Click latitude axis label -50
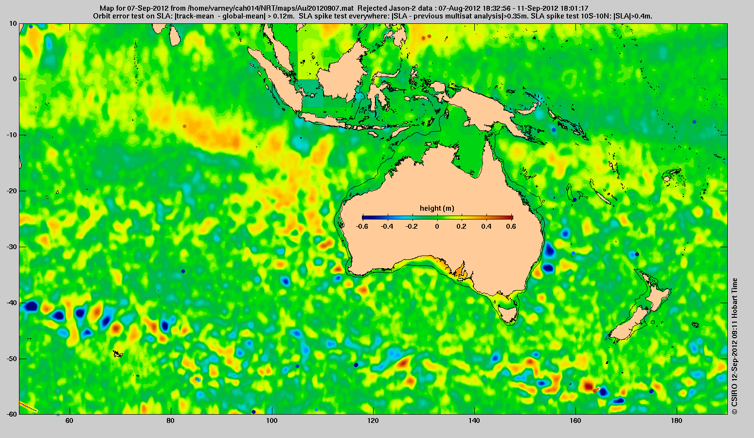 (x=11, y=359)
